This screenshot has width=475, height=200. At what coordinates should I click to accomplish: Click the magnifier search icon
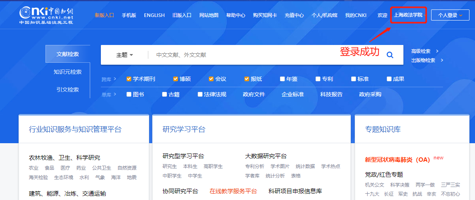click(390, 55)
